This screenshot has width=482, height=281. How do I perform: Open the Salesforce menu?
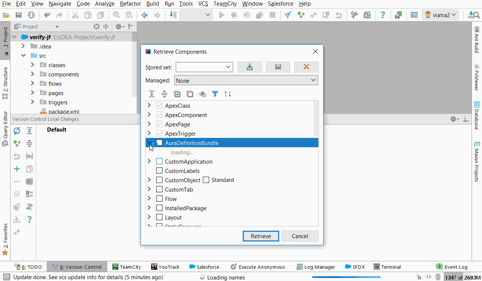(281, 4)
